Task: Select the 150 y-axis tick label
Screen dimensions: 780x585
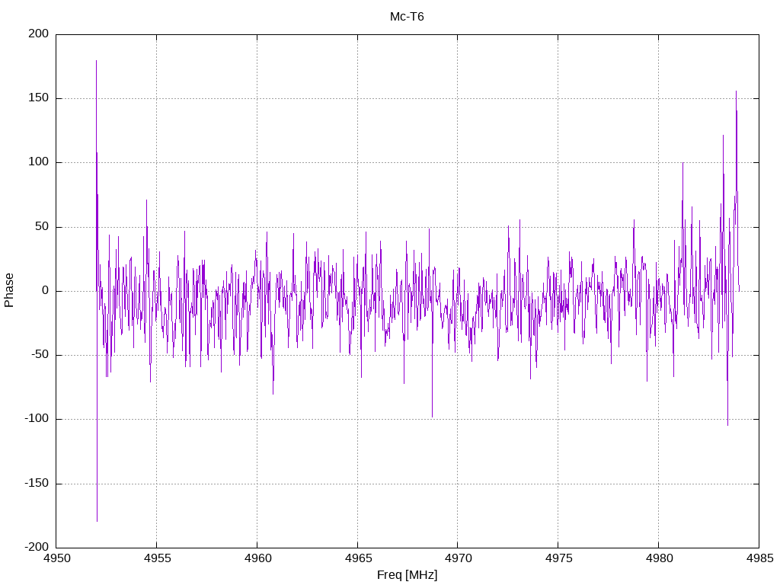Action: [39, 98]
